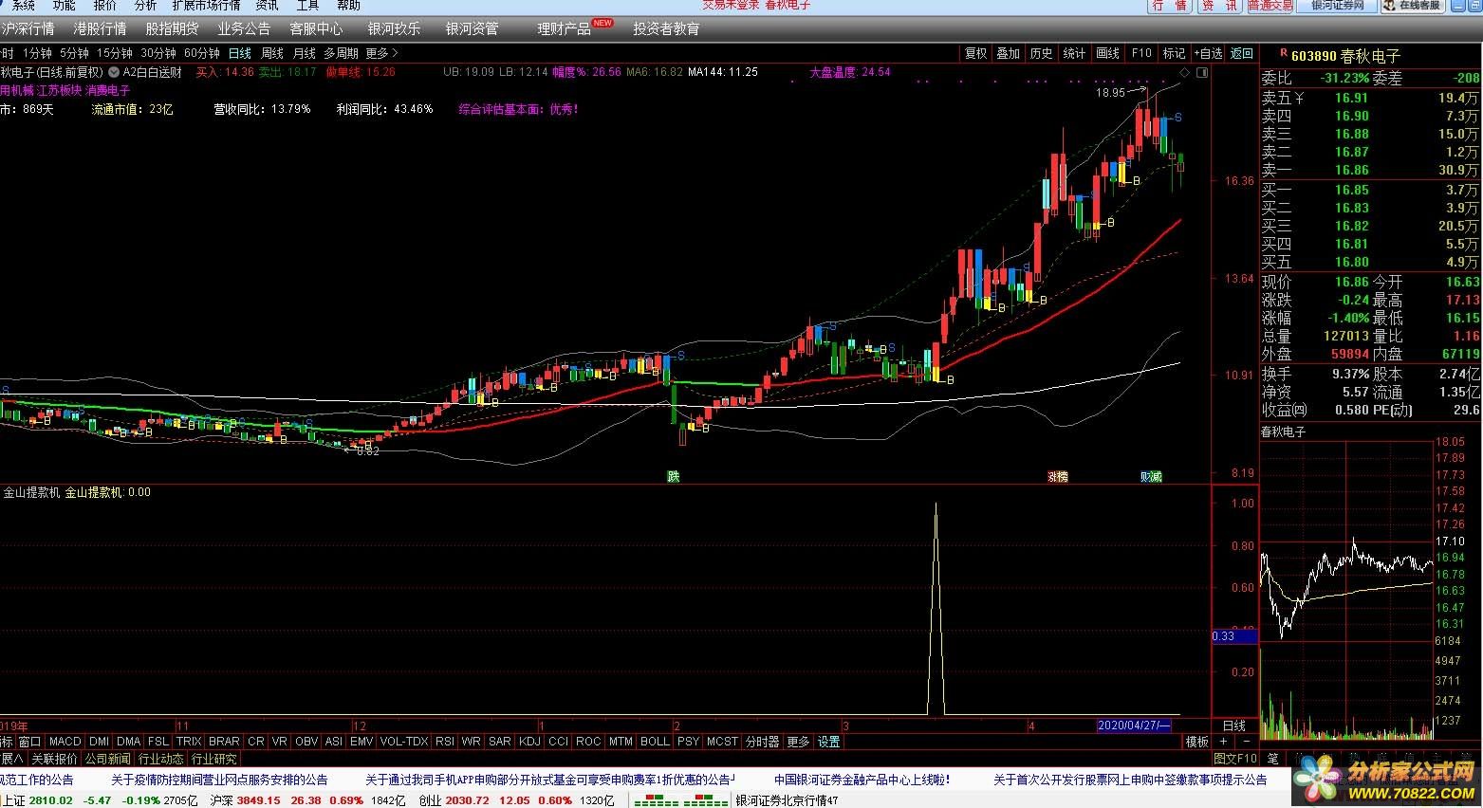Open 理财产品 section with NEW badge
The image size is (1483, 808).
pyautogui.click(x=575, y=28)
